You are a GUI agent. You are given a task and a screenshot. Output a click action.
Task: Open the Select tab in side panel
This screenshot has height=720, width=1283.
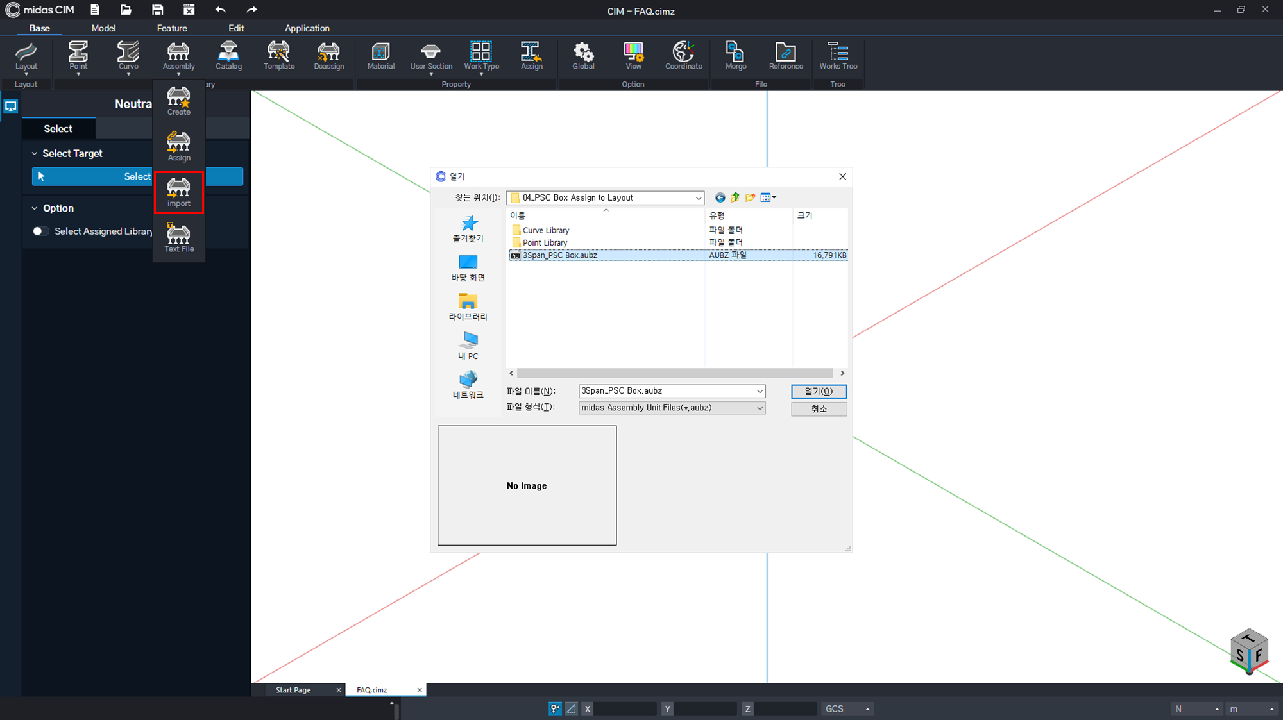(x=58, y=129)
